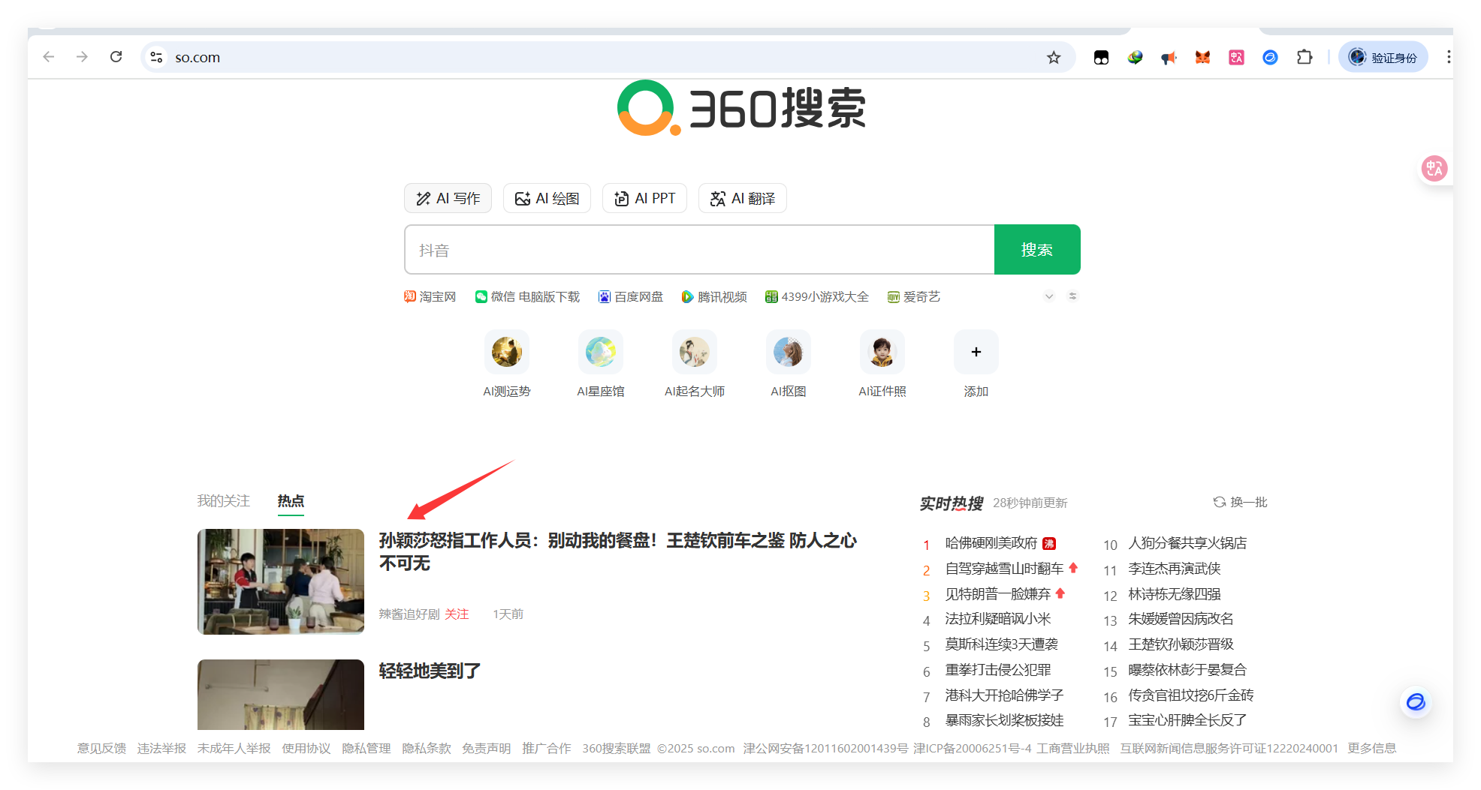Open quick links settings icon beside chevron
The width and height of the screenshot is (1481, 790).
pos(1072,296)
